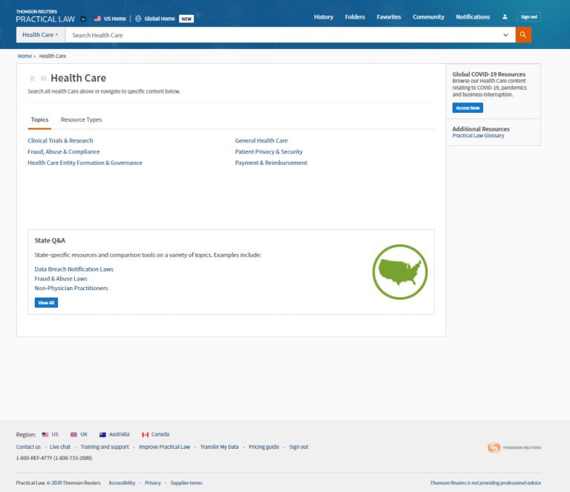
Task: Click the Home breadcrumb link
Action: (24, 56)
